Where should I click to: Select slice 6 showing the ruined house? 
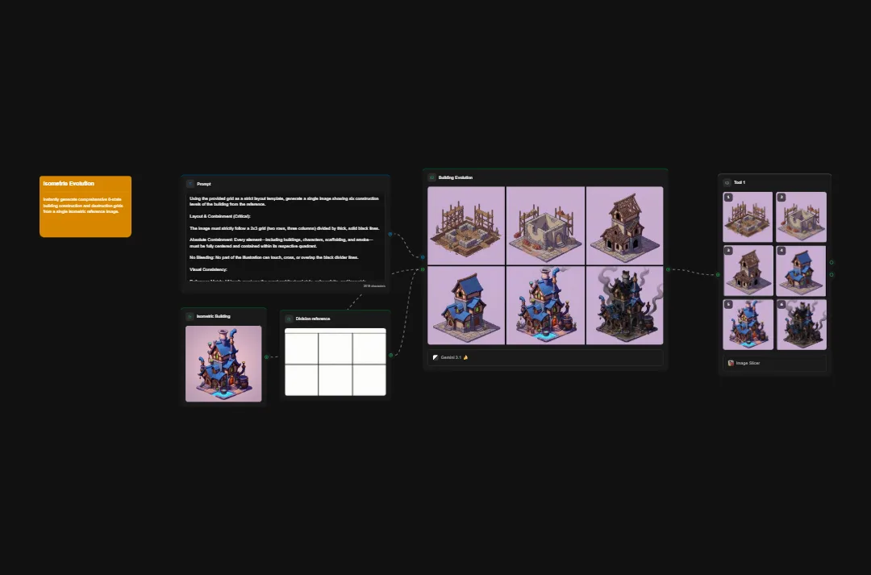[802, 324]
